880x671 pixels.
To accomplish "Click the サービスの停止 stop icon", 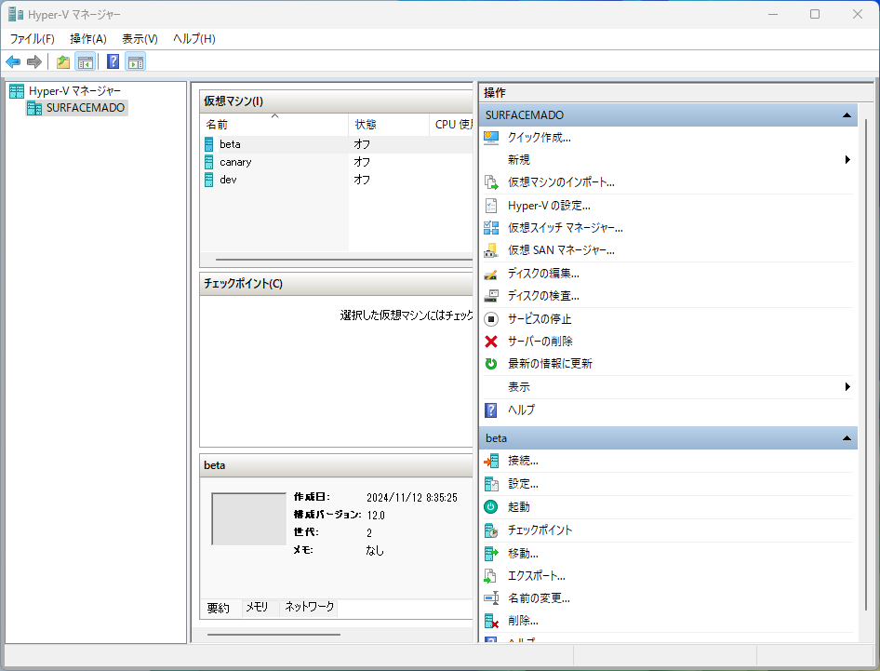I will point(491,319).
